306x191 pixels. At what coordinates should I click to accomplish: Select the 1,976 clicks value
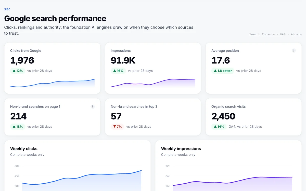[x=22, y=60]
